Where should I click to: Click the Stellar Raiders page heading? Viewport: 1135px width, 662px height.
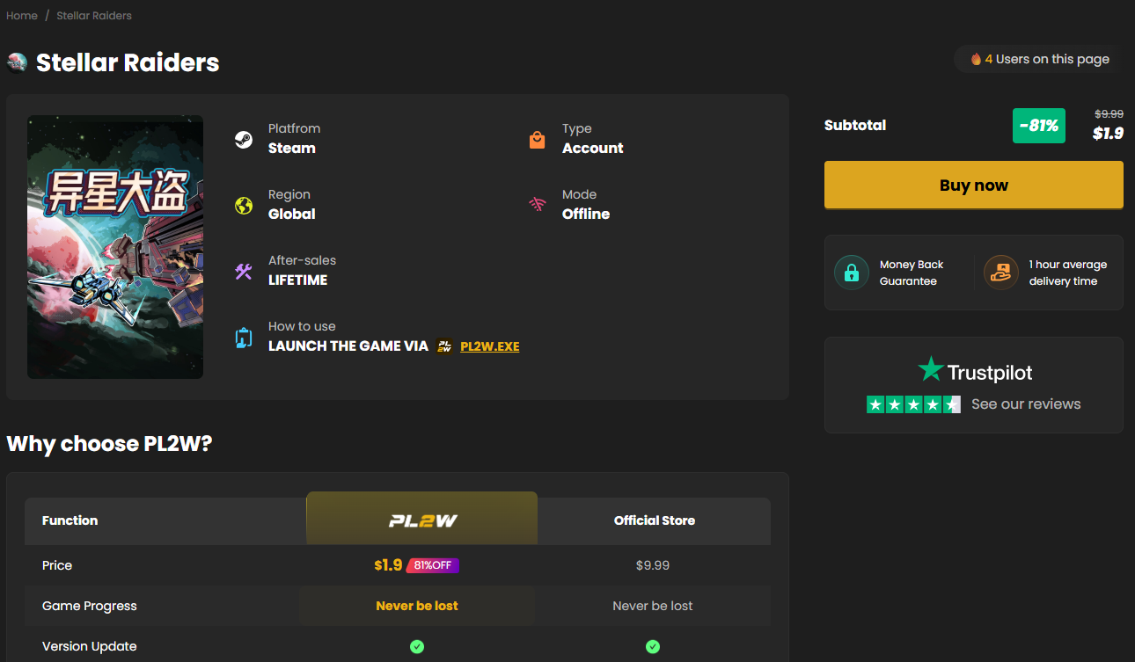pos(128,62)
